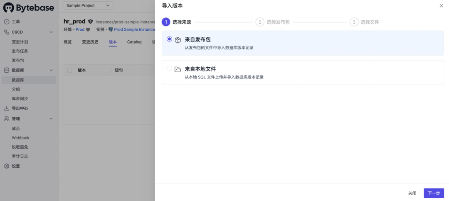The image size is (449, 201).
Task: Open 审计日志 in the sidebar
Action: [20, 157]
